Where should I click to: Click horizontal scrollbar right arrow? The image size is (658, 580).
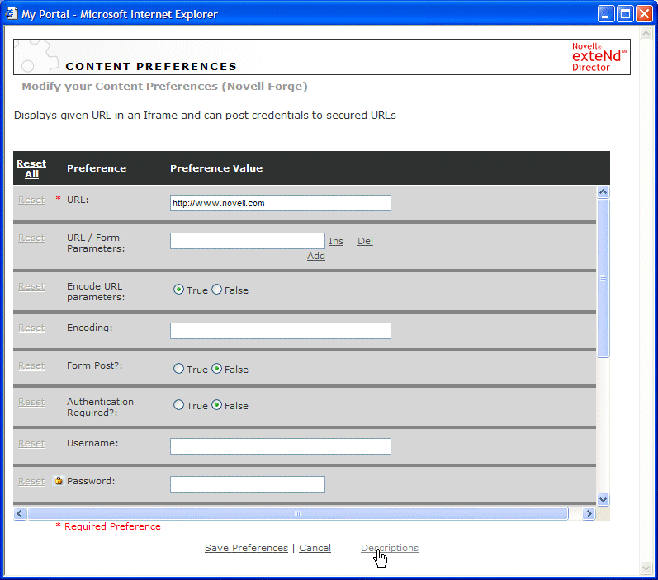click(x=589, y=514)
